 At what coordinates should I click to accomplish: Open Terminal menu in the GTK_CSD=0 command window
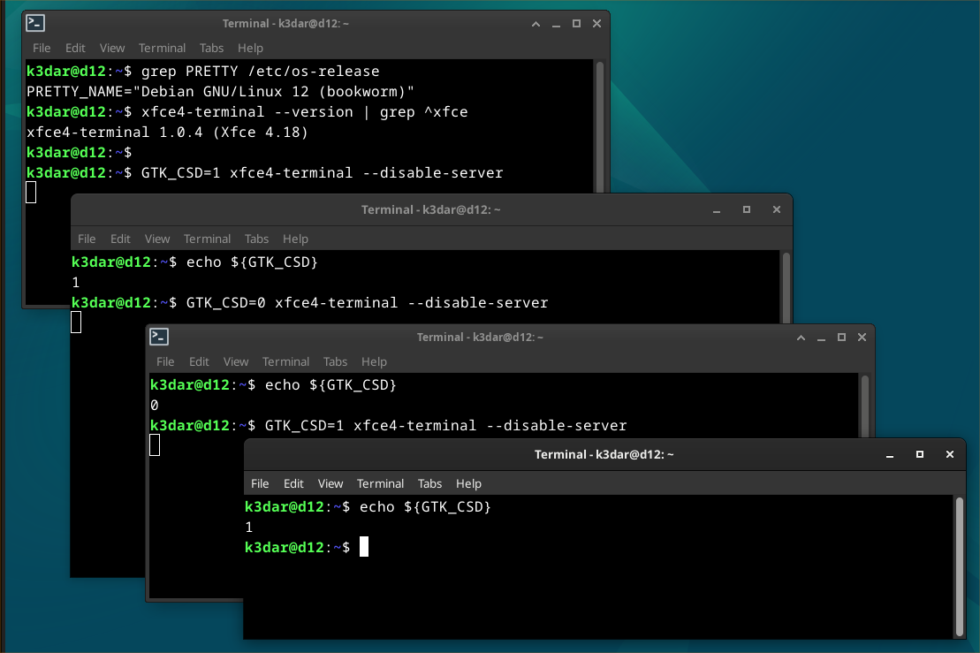tap(207, 239)
